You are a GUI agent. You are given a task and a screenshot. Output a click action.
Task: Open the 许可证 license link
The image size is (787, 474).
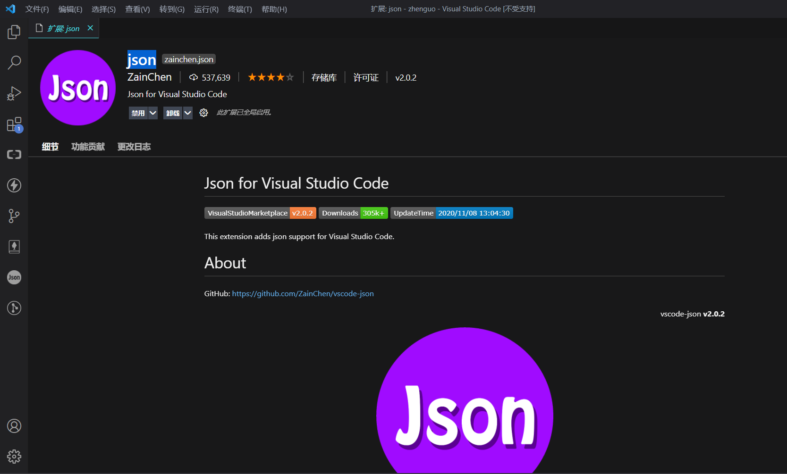366,77
